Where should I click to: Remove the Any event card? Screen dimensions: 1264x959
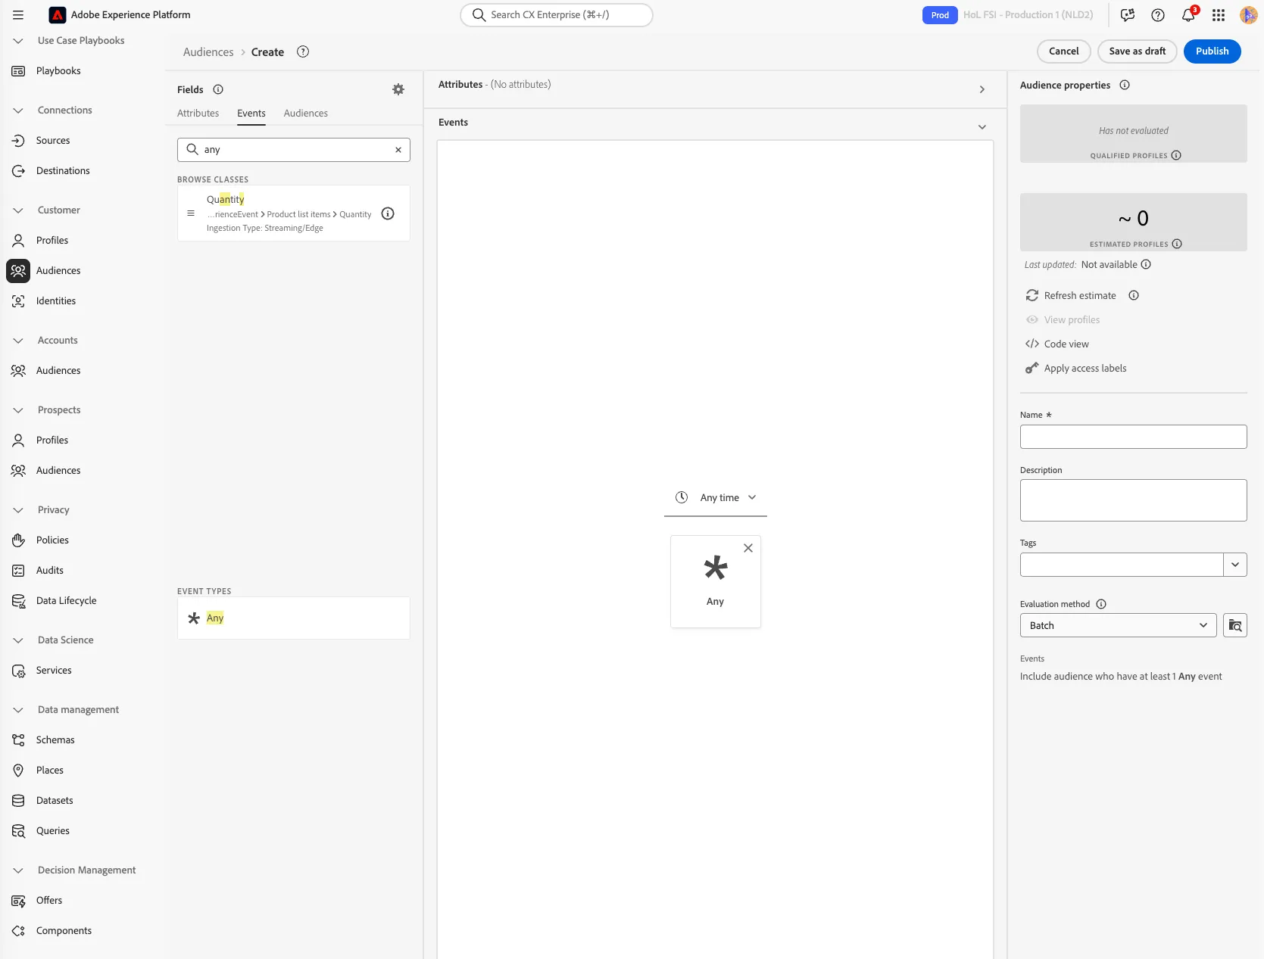point(748,548)
